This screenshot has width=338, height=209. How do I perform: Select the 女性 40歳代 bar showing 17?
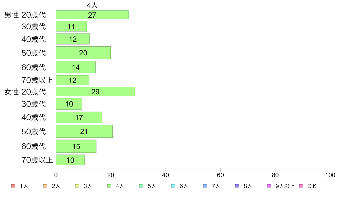point(79,117)
